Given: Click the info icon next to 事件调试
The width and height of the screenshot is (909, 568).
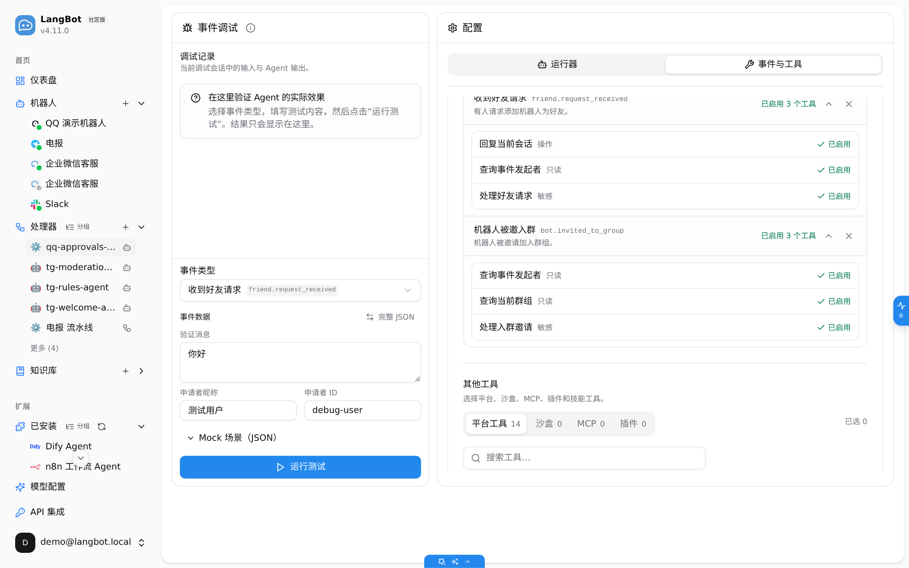Looking at the screenshot, I should pyautogui.click(x=250, y=28).
